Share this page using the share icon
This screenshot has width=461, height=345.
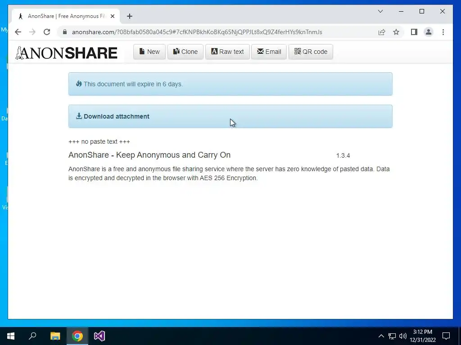tap(382, 32)
